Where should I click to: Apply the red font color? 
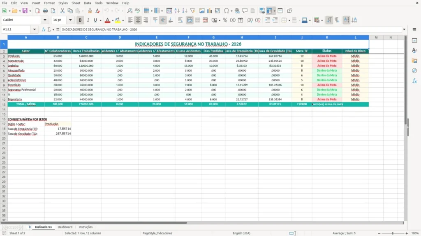(x=107, y=20)
